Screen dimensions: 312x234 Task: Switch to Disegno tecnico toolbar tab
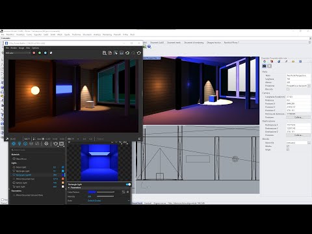click(214, 43)
